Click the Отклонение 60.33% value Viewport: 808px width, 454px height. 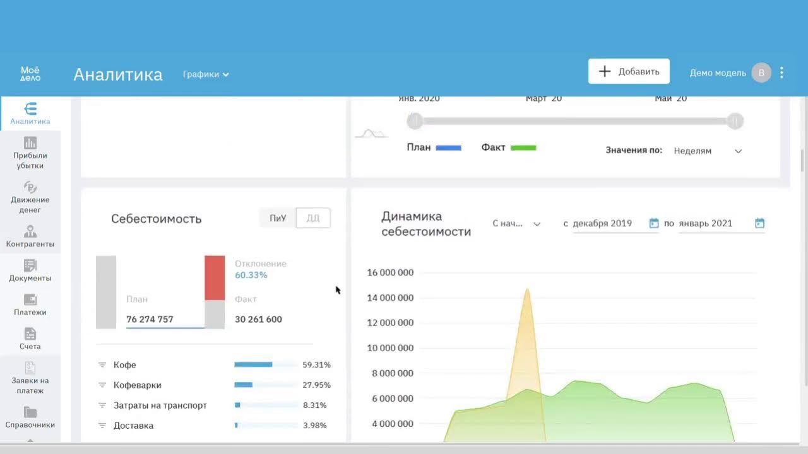click(251, 275)
